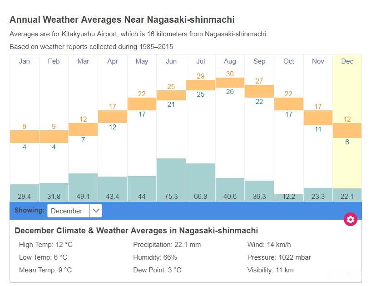
Task: Select the highlighted Dec month column
Action: 347,61
